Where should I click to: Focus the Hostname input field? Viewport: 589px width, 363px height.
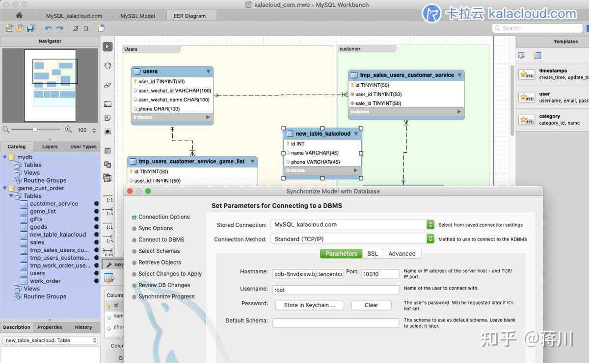308,274
